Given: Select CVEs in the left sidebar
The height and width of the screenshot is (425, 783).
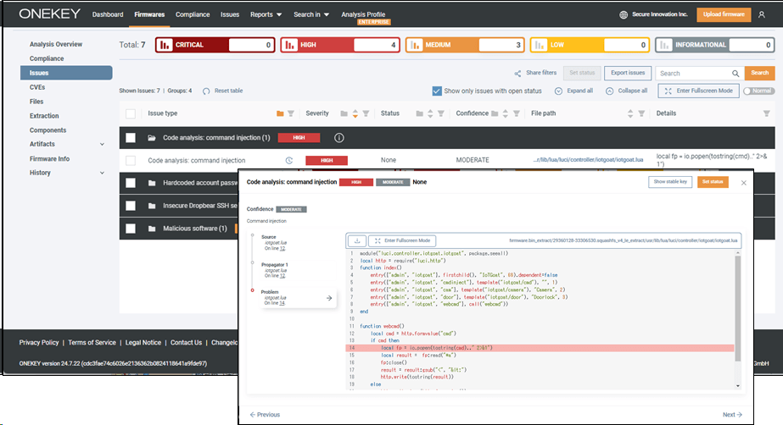Looking at the screenshot, I should click(x=39, y=87).
